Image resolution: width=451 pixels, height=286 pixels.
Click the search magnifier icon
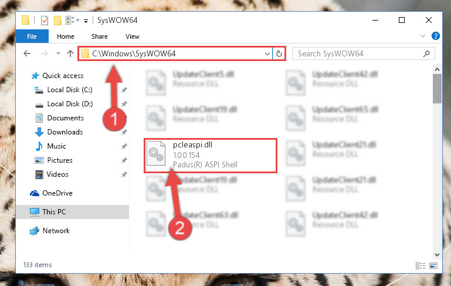426,53
